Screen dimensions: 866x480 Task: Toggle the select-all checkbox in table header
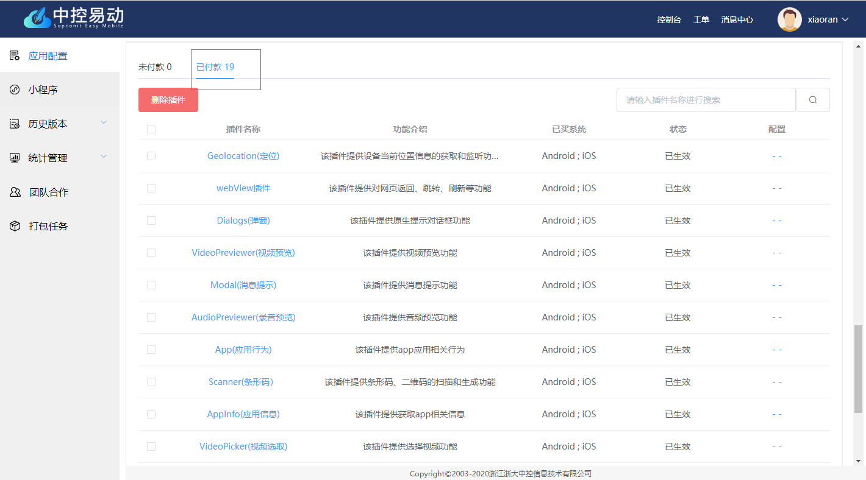point(151,129)
